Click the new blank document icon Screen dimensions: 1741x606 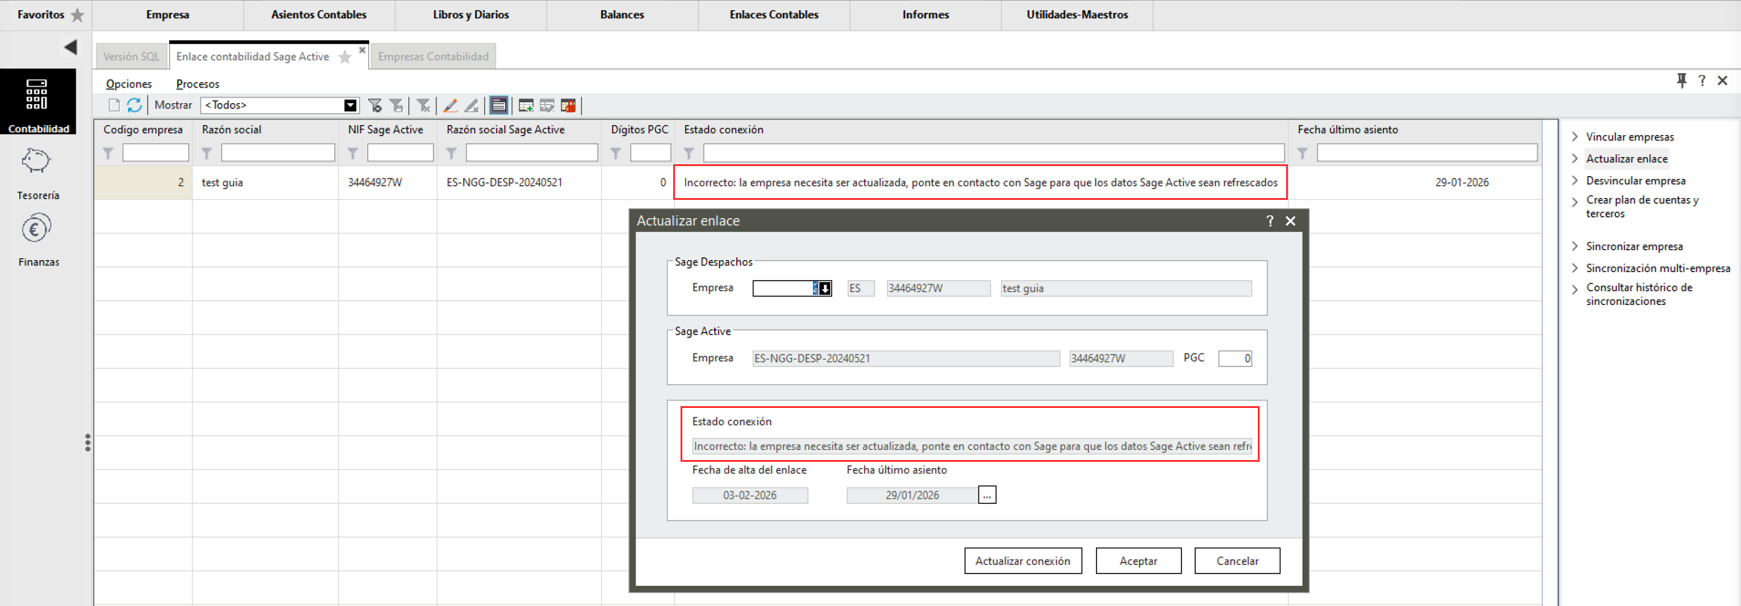[x=114, y=105]
